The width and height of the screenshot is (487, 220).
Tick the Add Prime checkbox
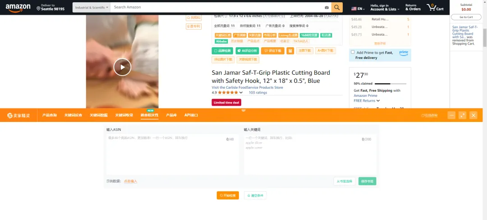(x=353, y=52)
